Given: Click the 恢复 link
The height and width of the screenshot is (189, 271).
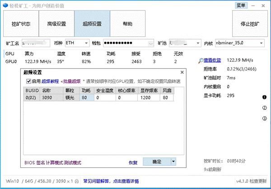Looking at the screenshot, I should [133, 162].
